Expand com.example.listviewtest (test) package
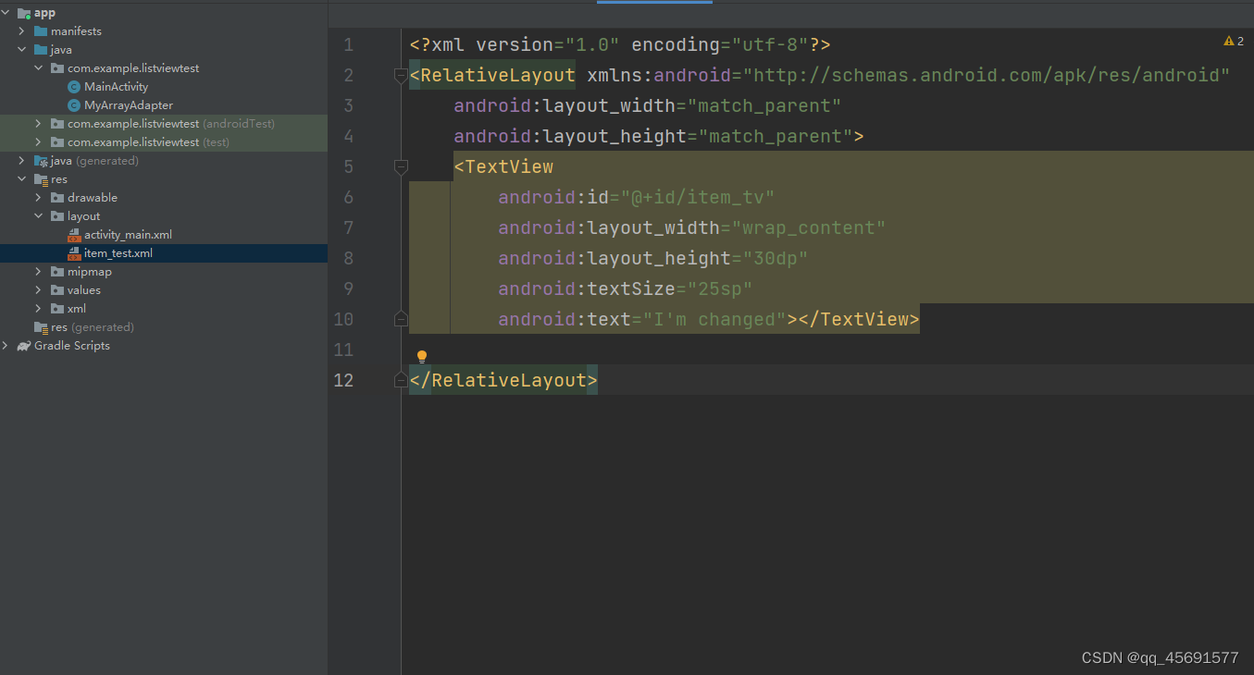1254x675 pixels. (39, 142)
